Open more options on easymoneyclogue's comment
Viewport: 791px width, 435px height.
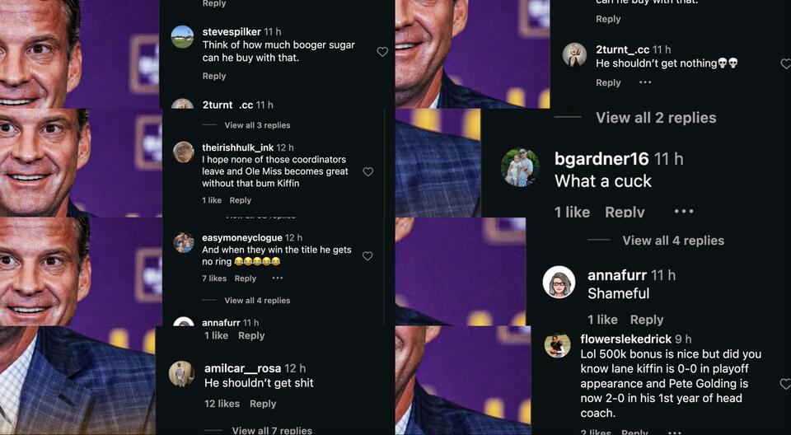pos(278,278)
